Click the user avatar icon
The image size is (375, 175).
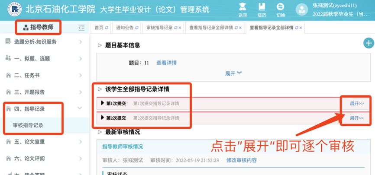pyautogui.click(x=302, y=10)
